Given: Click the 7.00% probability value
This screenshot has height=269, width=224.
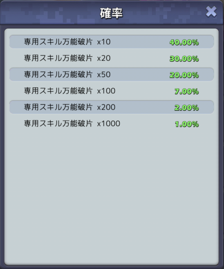Looking at the screenshot, I should [x=187, y=91].
